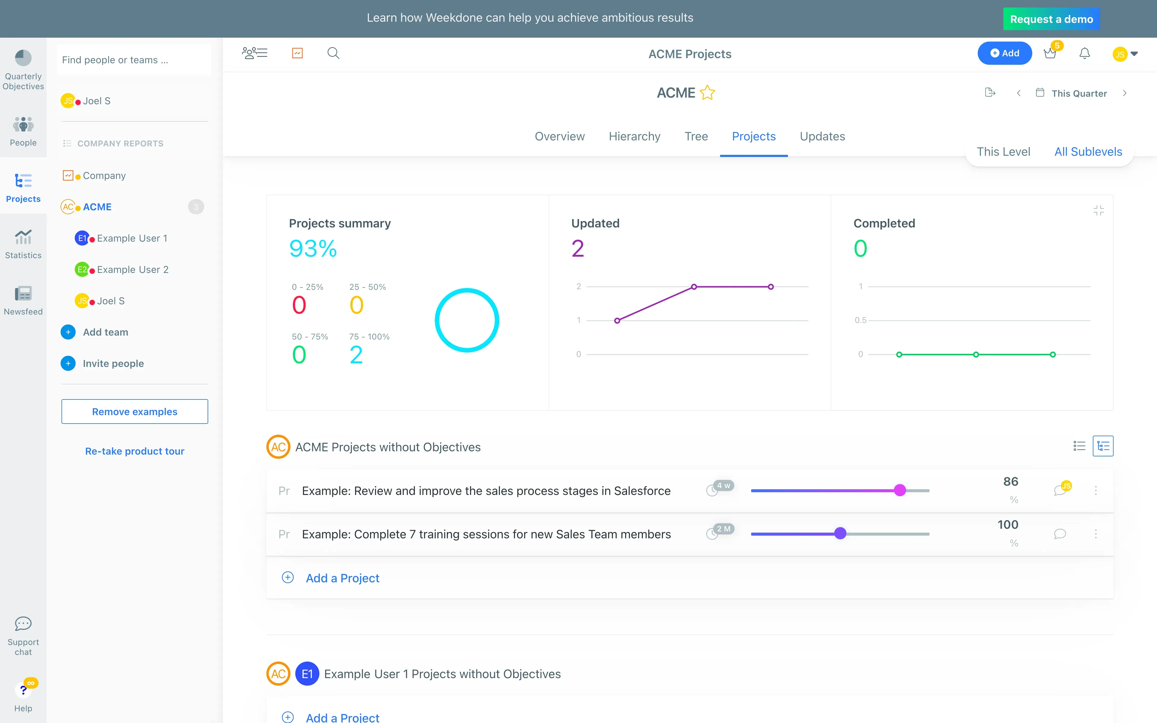Click the 2 M time badge

pos(723,529)
